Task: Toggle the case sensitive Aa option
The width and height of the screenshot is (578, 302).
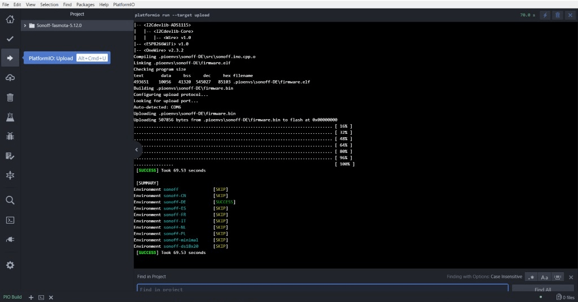Action: [545, 277]
